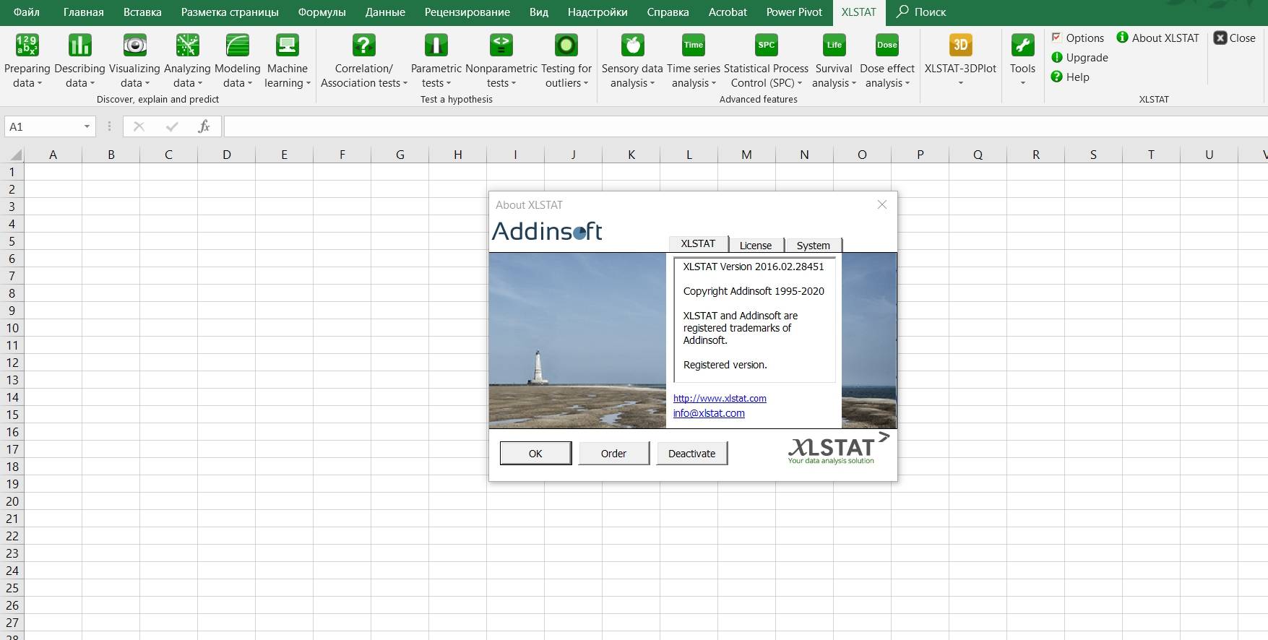Select row 20 header

click(12, 501)
